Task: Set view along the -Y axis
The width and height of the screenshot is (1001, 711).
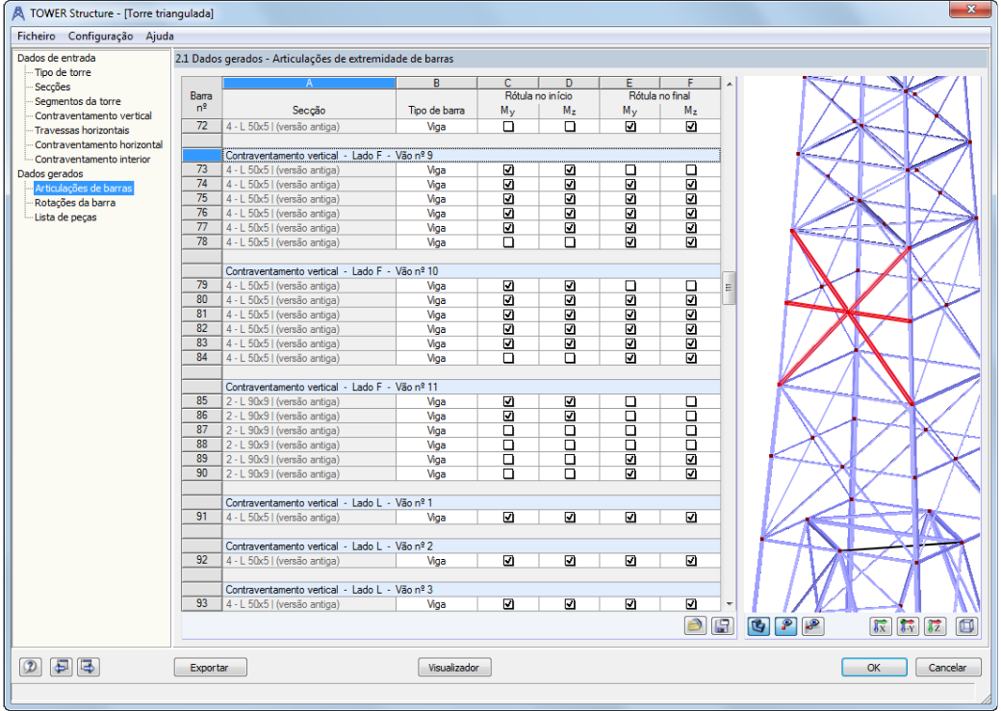Action: (907, 625)
